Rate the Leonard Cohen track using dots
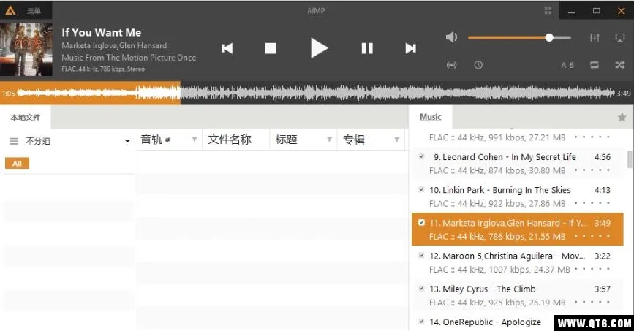Image resolution: width=634 pixels, height=331 pixels. [592, 170]
